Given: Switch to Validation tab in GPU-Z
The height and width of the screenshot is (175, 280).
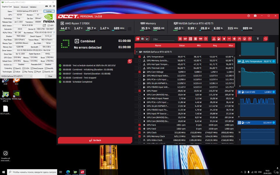Looking at the screenshot, I should (33, 7).
